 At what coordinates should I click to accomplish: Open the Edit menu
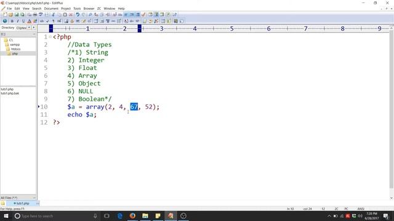pos(17,9)
